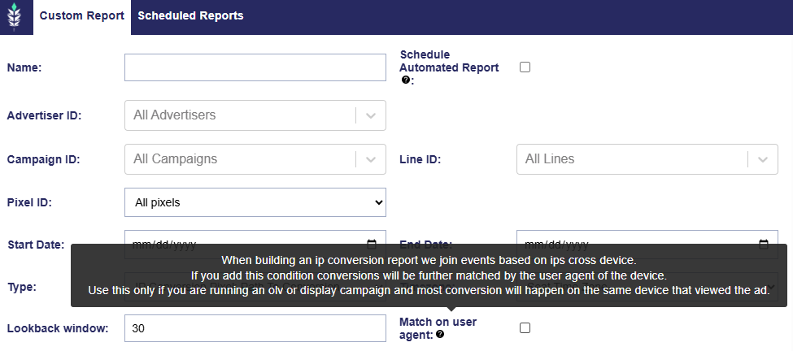This screenshot has height=351, width=793.
Task: Click the All Advertisers search field
Action: click(x=240, y=115)
